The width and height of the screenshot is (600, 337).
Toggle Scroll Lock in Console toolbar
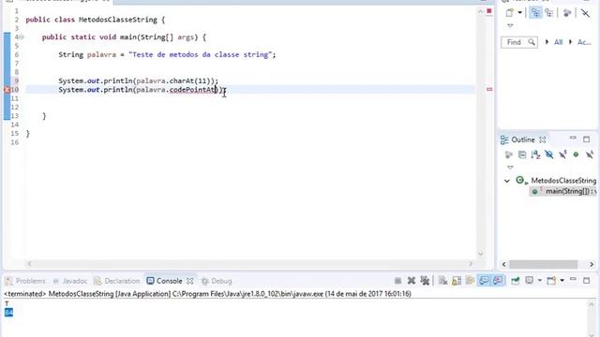pyautogui.click(x=457, y=281)
